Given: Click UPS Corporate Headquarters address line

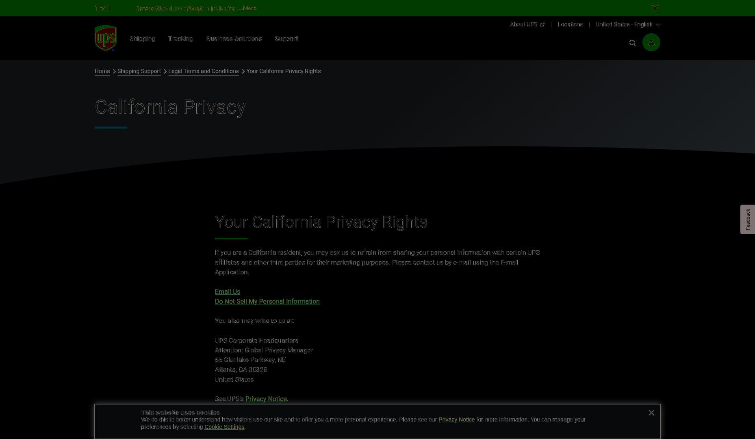Looking at the screenshot, I should (257, 340).
